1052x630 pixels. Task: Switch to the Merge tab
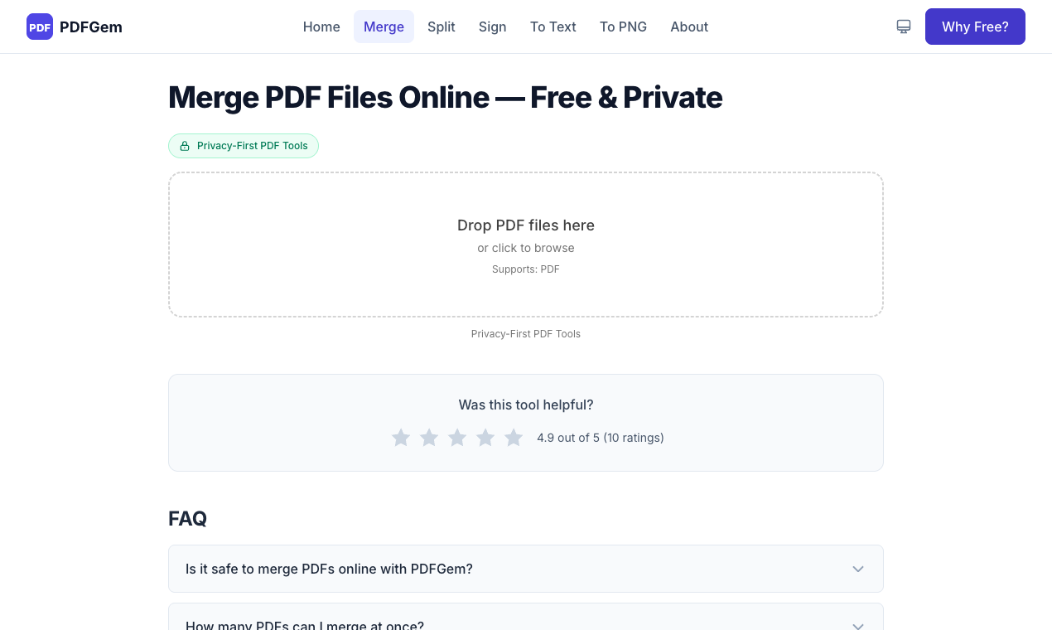tap(384, 27)
